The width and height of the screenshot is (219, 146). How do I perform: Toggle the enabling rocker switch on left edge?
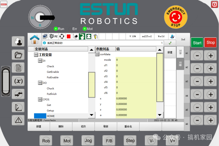(x=6, y=82)
